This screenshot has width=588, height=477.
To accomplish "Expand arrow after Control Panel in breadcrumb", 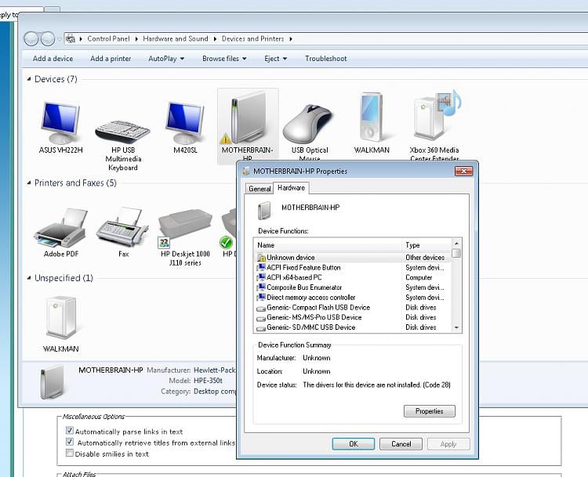I will (x=136, y=39).
